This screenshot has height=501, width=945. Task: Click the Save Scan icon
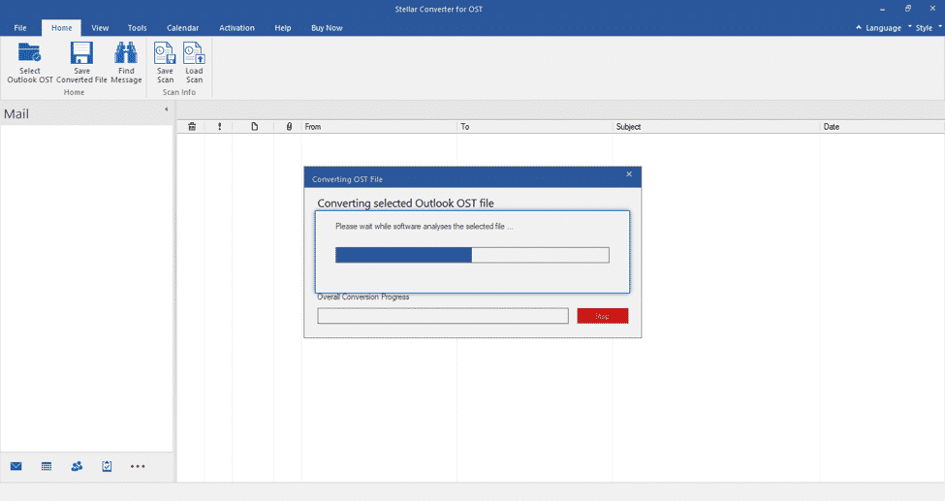165,53
